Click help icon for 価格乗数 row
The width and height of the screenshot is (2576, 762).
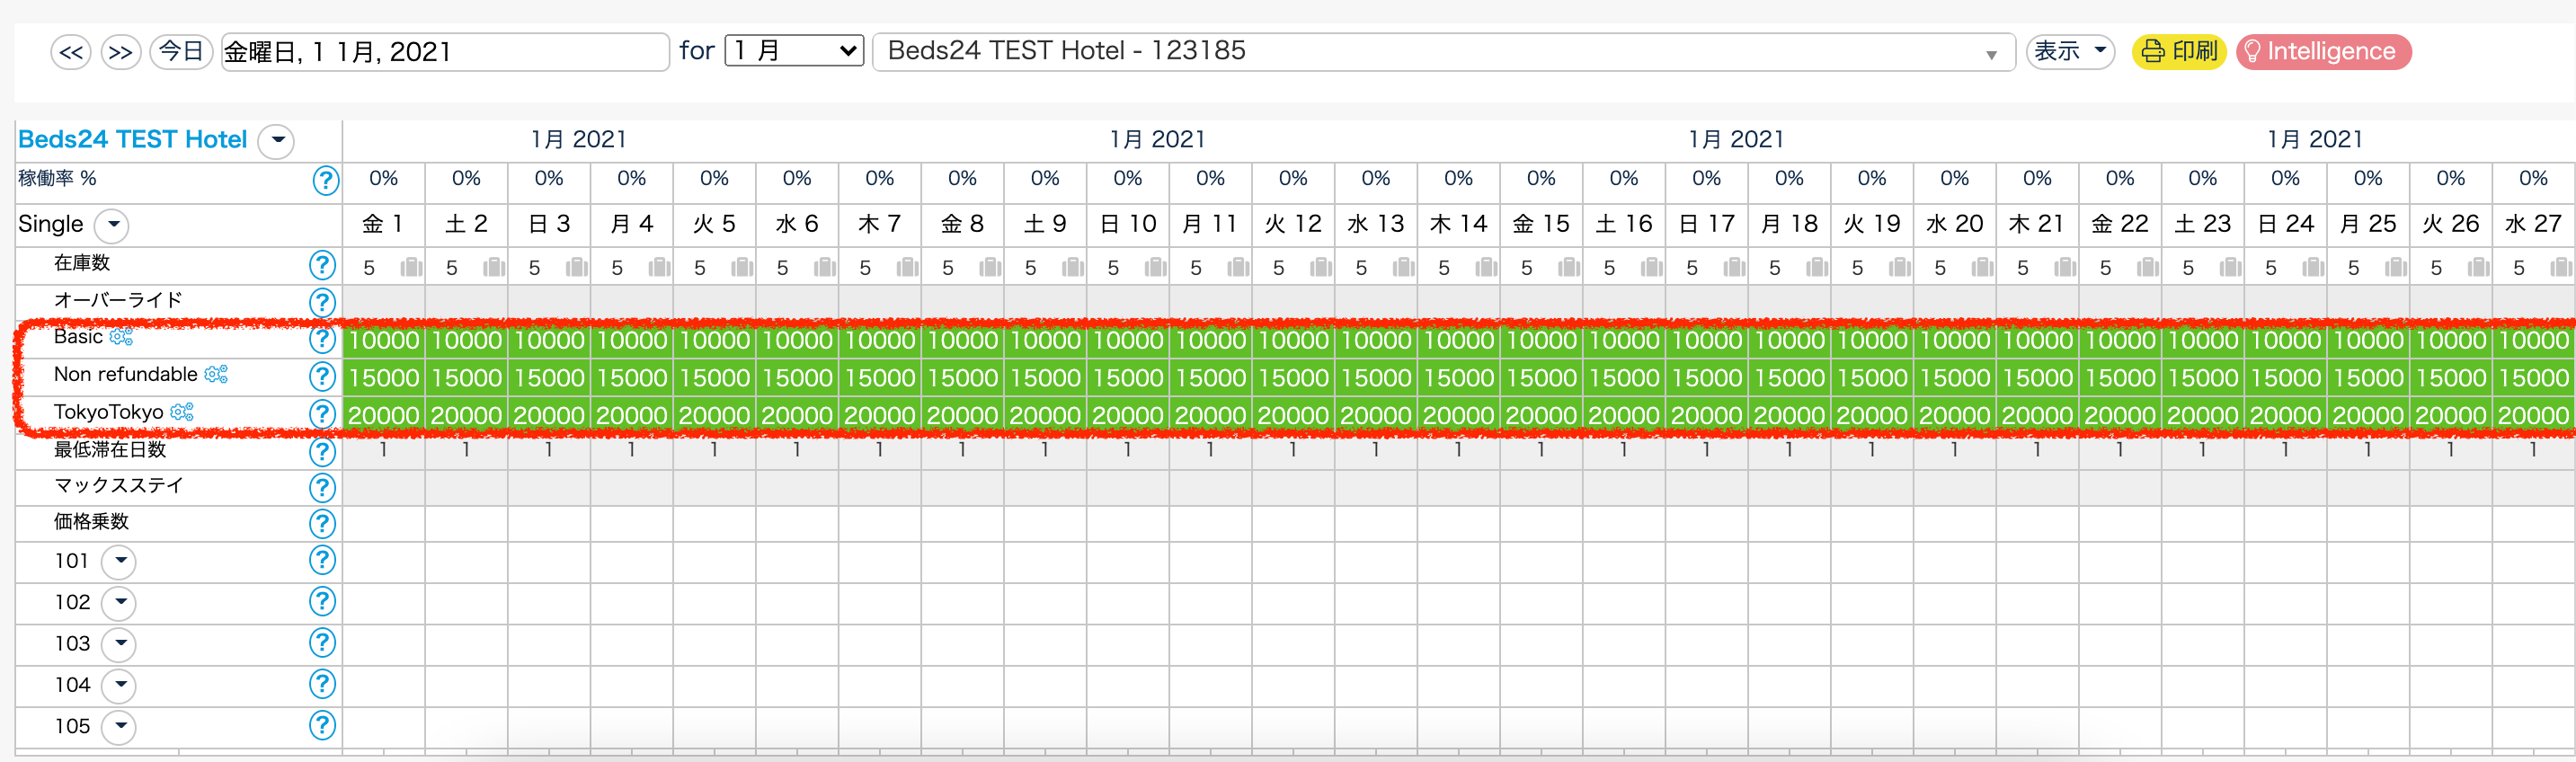click(322, 523)
